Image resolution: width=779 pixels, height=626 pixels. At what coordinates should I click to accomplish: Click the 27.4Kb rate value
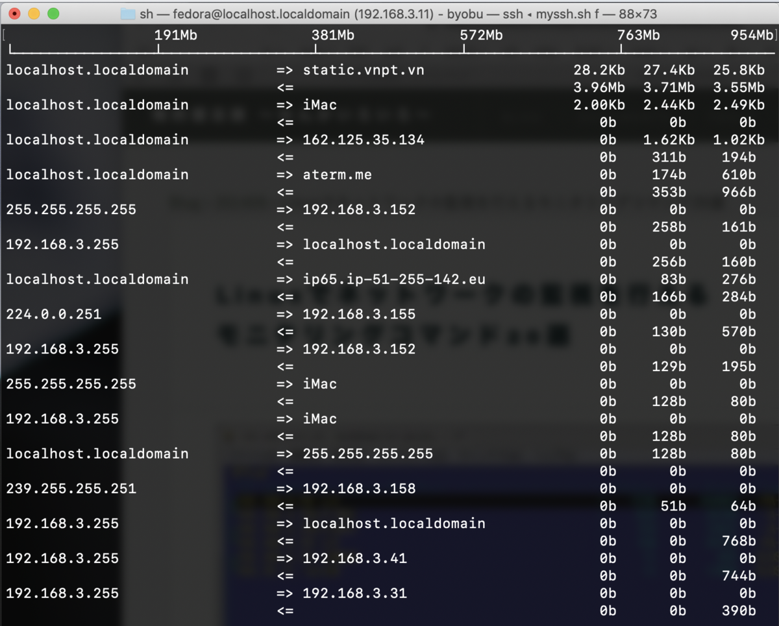(669, 70)
